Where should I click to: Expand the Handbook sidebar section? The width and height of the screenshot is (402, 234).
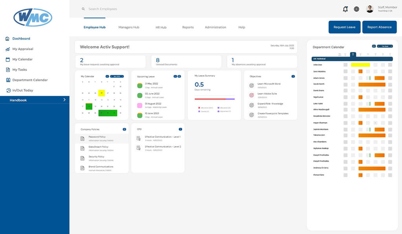pos(64,100)
